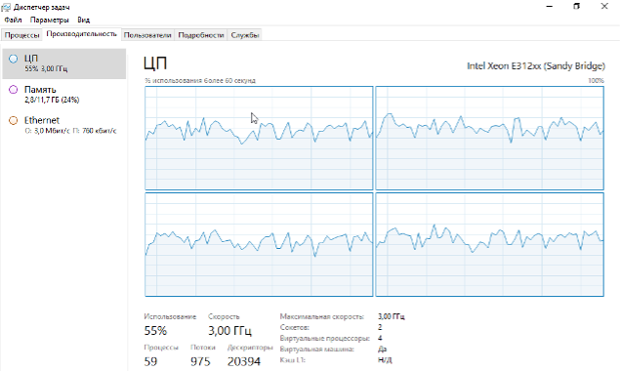The image size is (621, 371).
Task: Click the Скорость label
Action: (x=224, y=316)
